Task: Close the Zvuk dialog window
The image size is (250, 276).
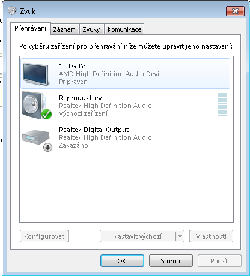Action: (235, 11)
